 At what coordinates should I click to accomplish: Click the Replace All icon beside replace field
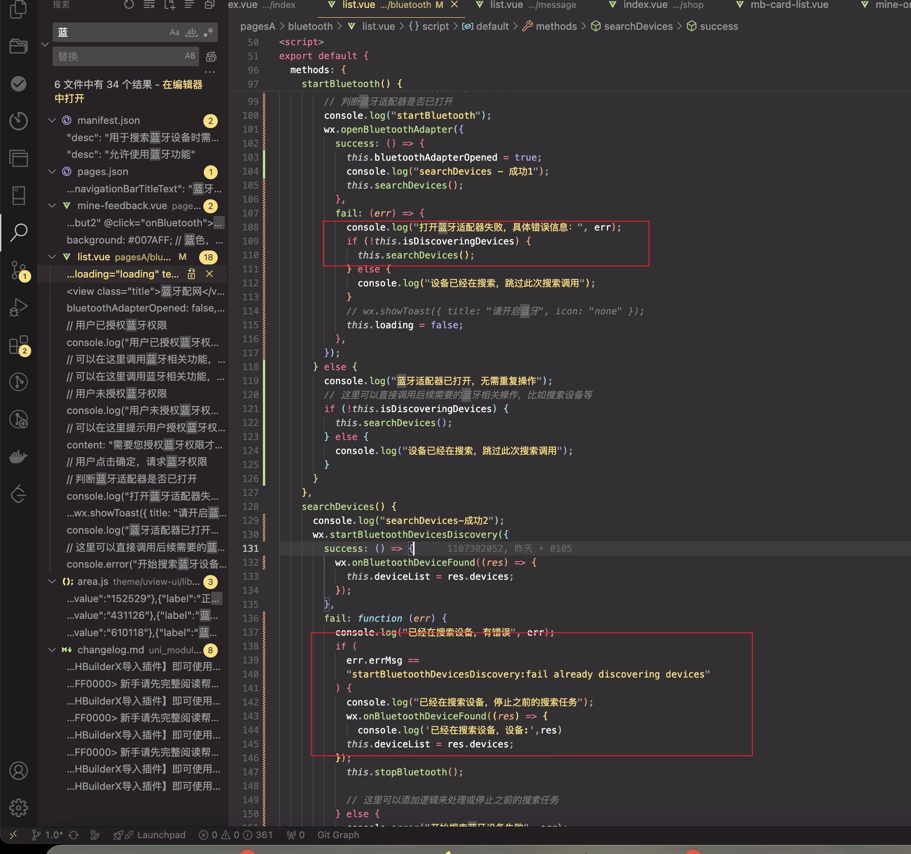tap(211, 56)
